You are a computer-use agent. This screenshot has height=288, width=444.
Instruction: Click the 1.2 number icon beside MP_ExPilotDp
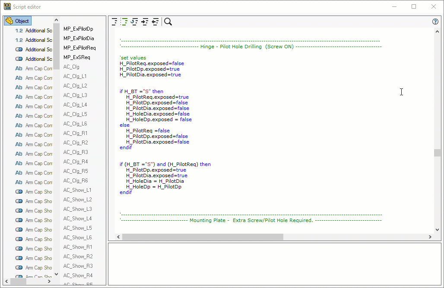click(x=19, y=31)
